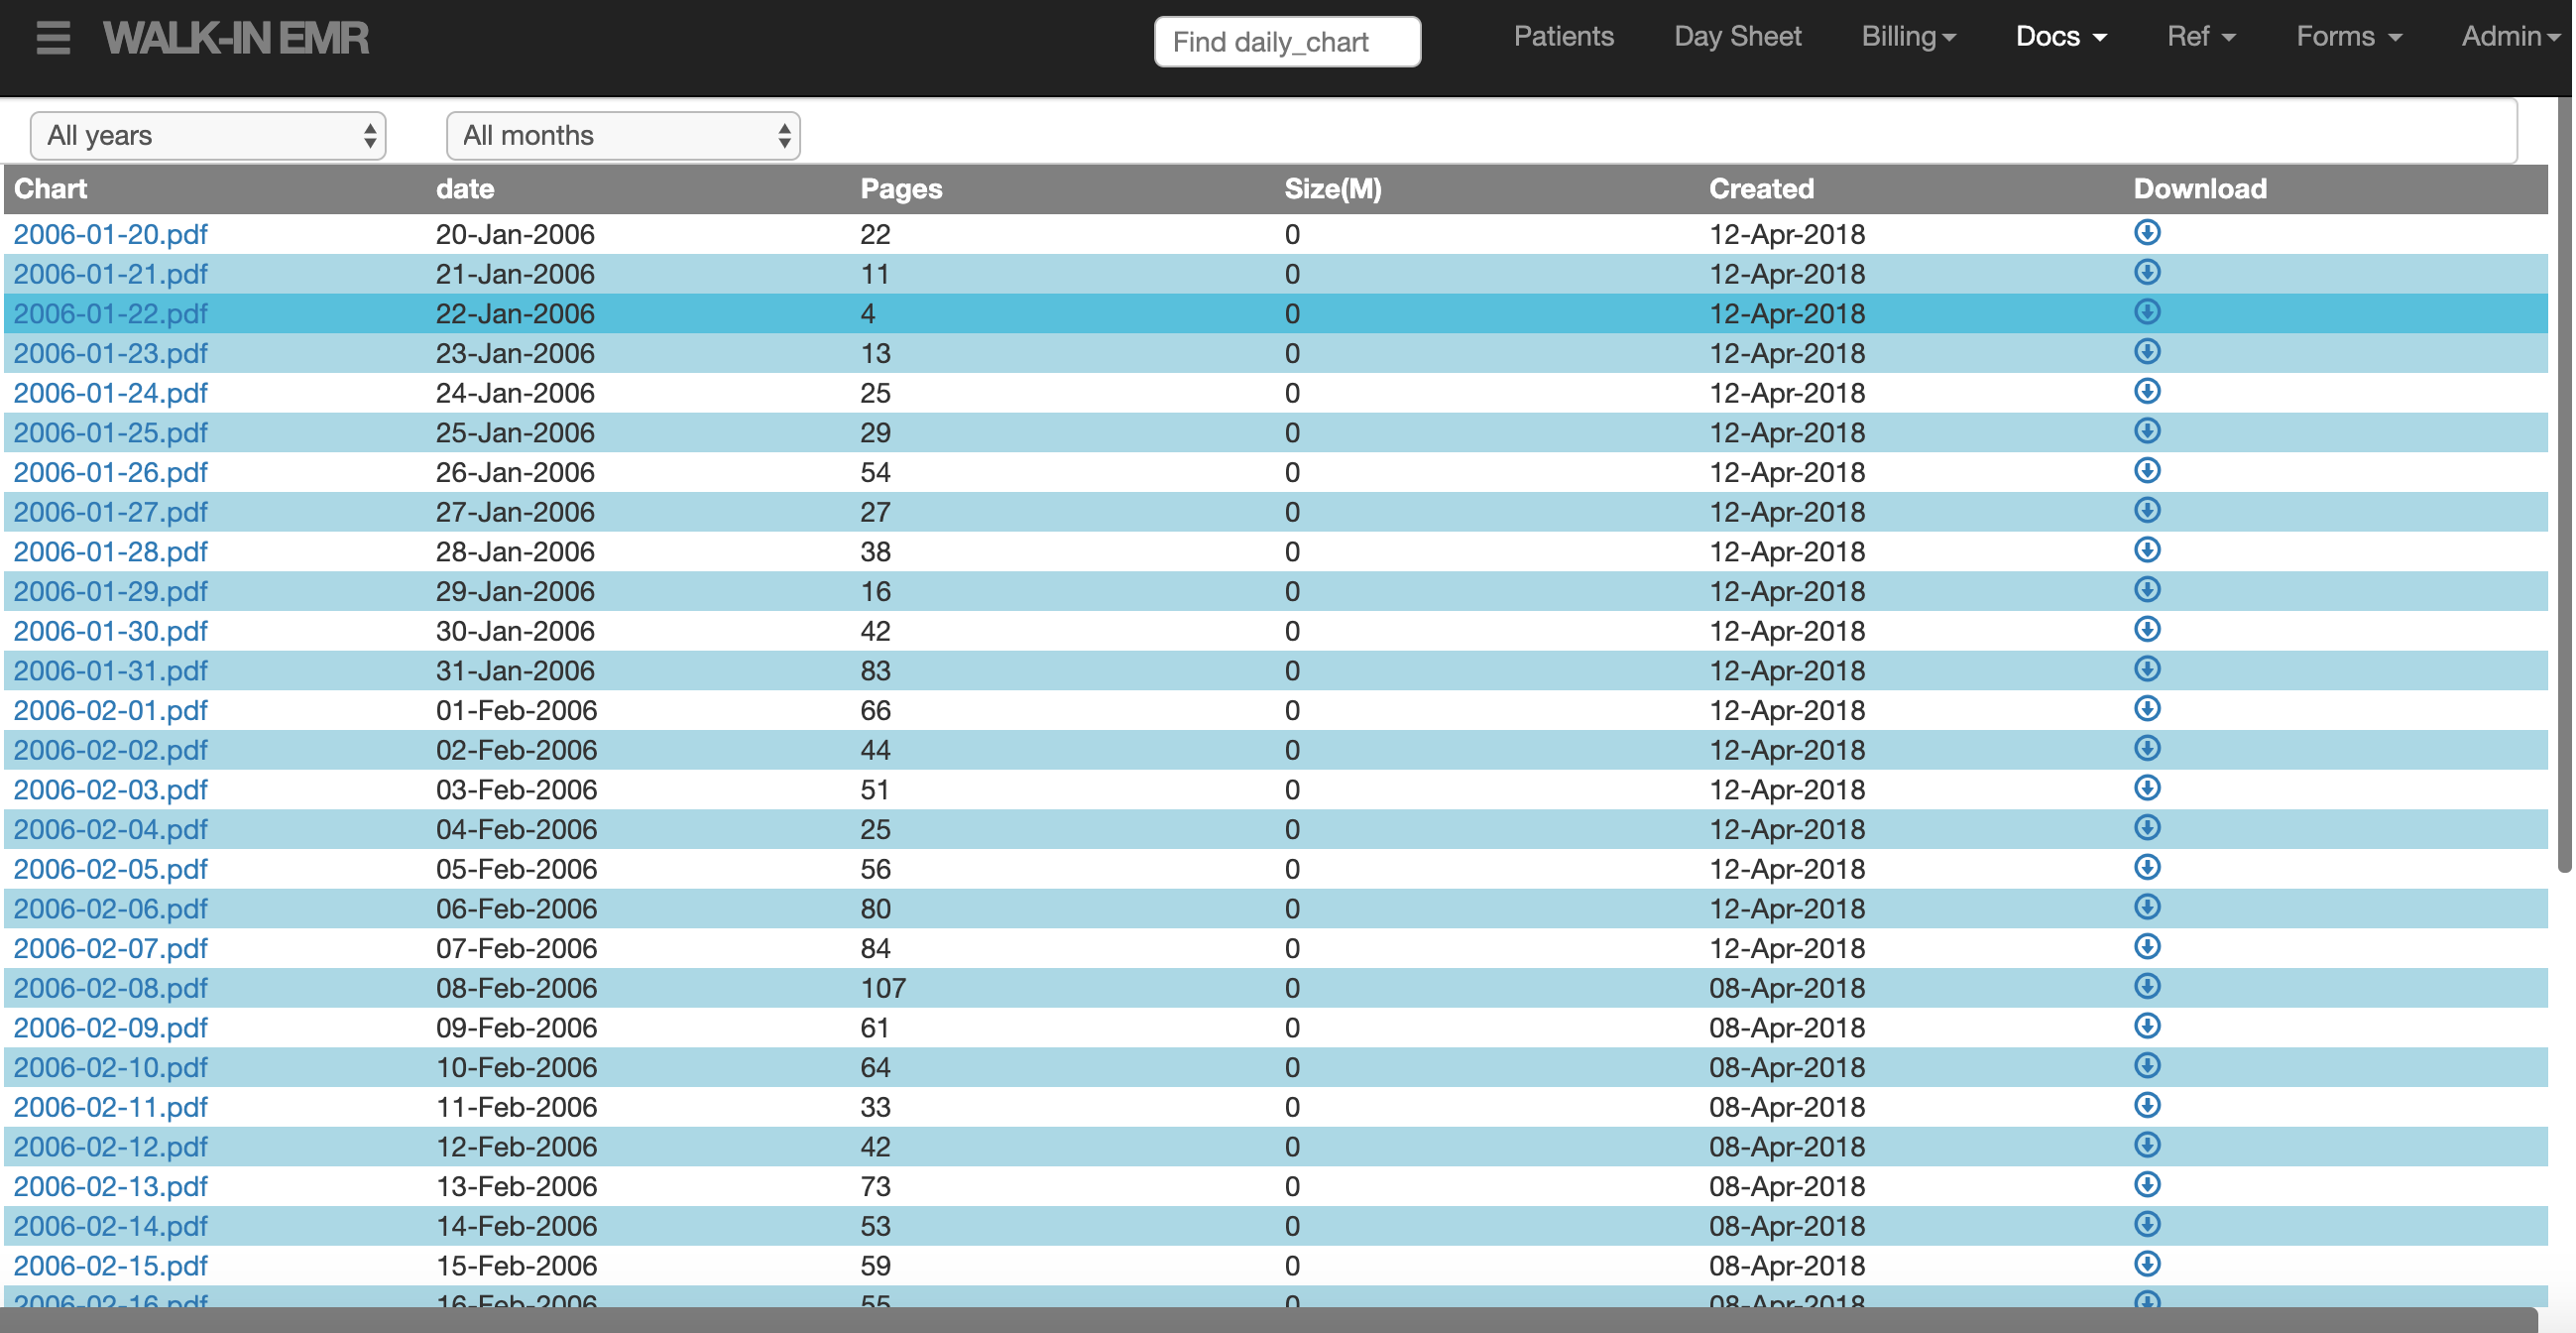This screenshot has width=2576, height=1333.
Task: Click the Pages column header
Action: tap(901, 189)
